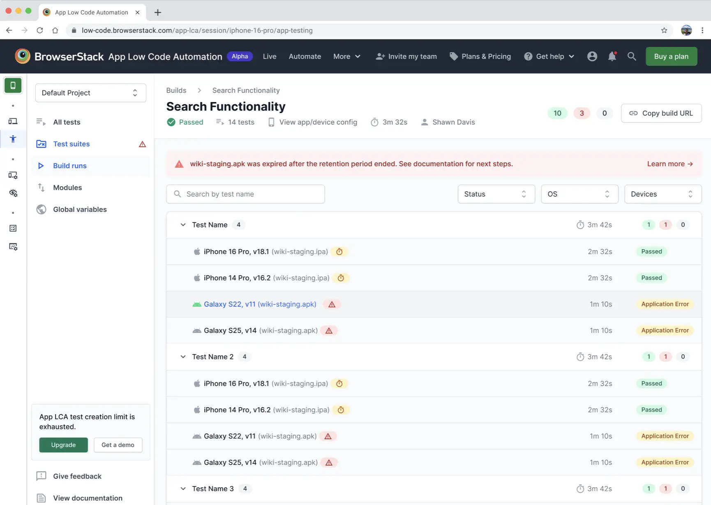711x505 pixels.
Task: Open the eye-with-gear observability sidebar icon
Action: tap(13, 193)
